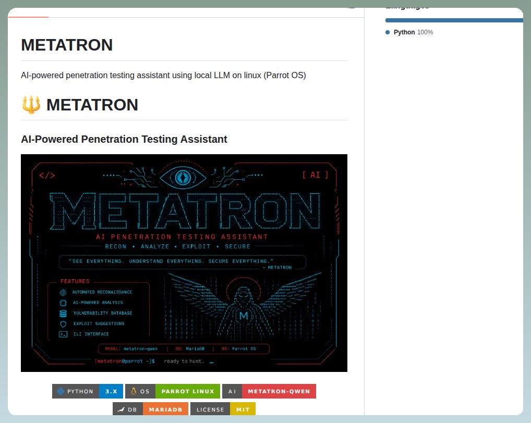Click the Linux penguin icon in OS badge
The width and height of the screenshot is (531, 423).
(x=134, y=391)
